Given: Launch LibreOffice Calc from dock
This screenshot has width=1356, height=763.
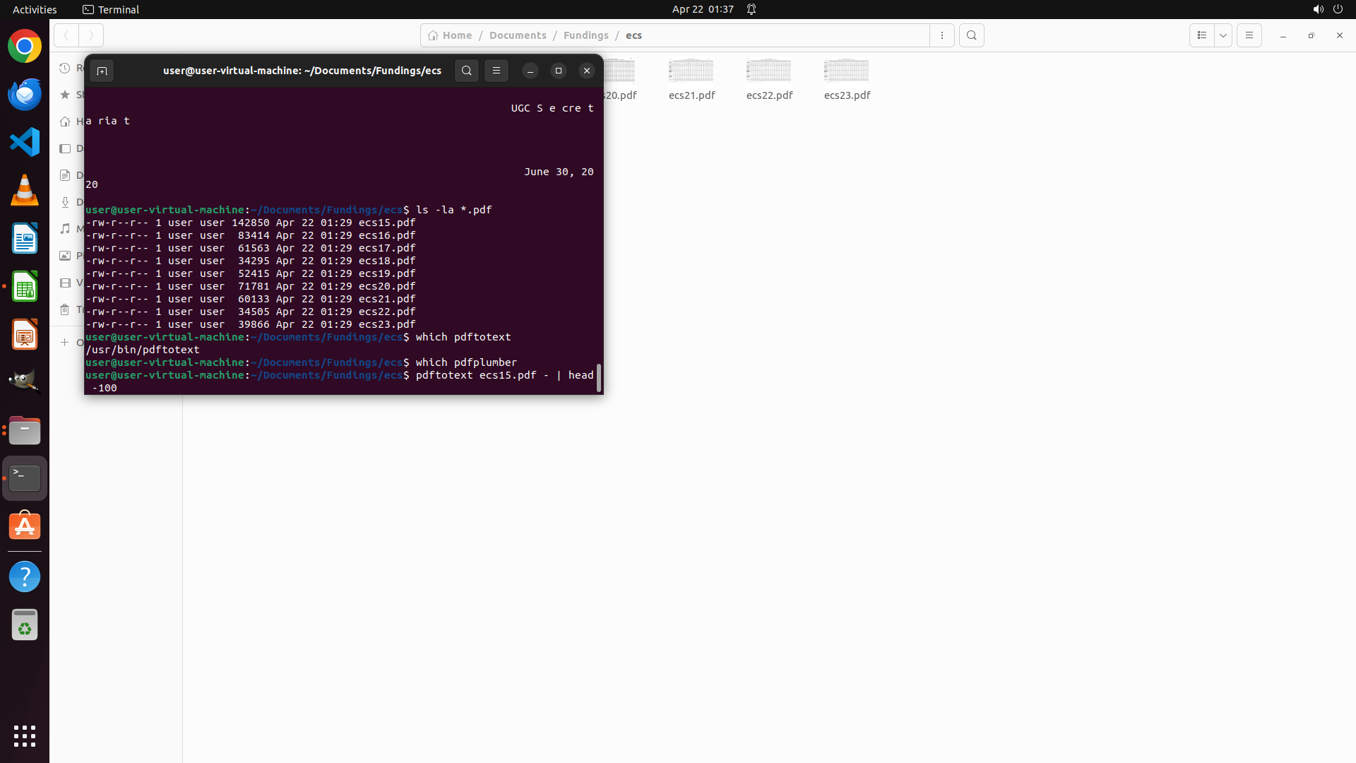Looking at the screenshot, I should [25, 287].
